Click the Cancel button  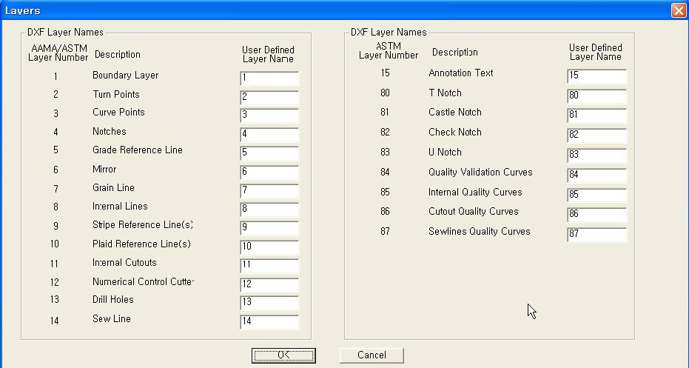click(x=372, y=355)
